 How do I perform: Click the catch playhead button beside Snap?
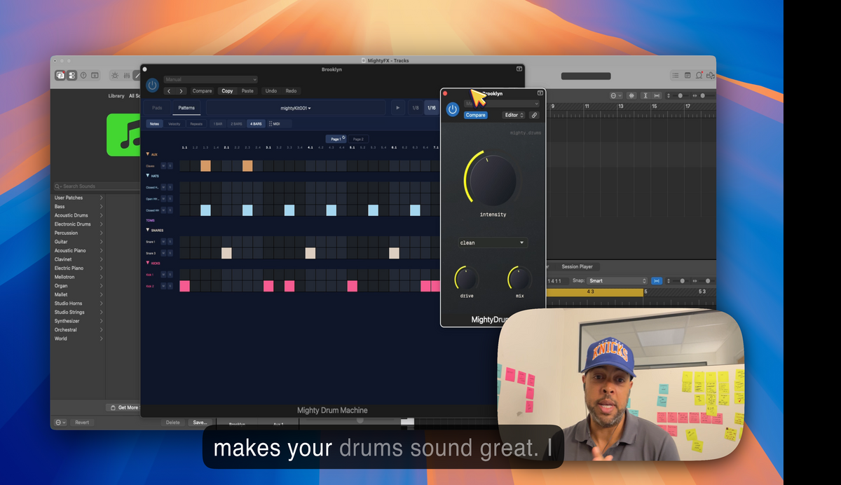click(657, 280)
